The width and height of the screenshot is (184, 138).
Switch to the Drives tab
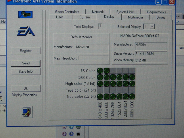161,18
